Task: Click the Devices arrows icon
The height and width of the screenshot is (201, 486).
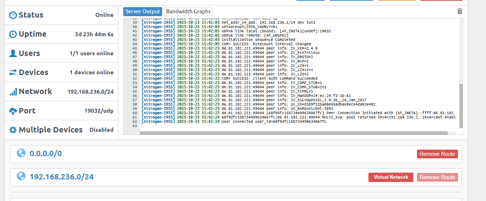Action: click(13, 73)
